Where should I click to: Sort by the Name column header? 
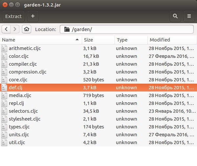(x=41, y=40)
